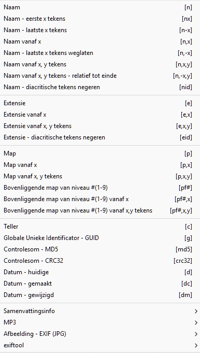Insert the Extensie [e] tag

(100, 103)
